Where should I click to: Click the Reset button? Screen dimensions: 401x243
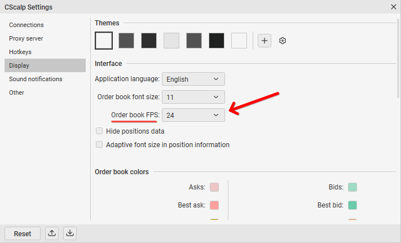pyautogui.click(x=23, y=233)
